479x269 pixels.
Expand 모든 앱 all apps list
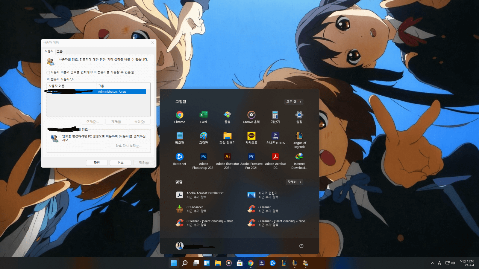coord(294,102)
